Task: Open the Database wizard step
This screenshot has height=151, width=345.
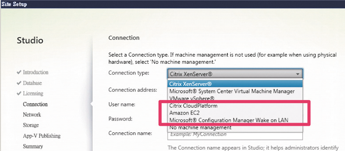Action: click(x=32, y=83)
